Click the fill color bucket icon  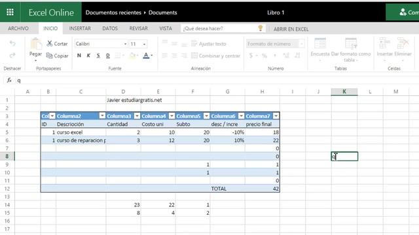coord(132,55)
